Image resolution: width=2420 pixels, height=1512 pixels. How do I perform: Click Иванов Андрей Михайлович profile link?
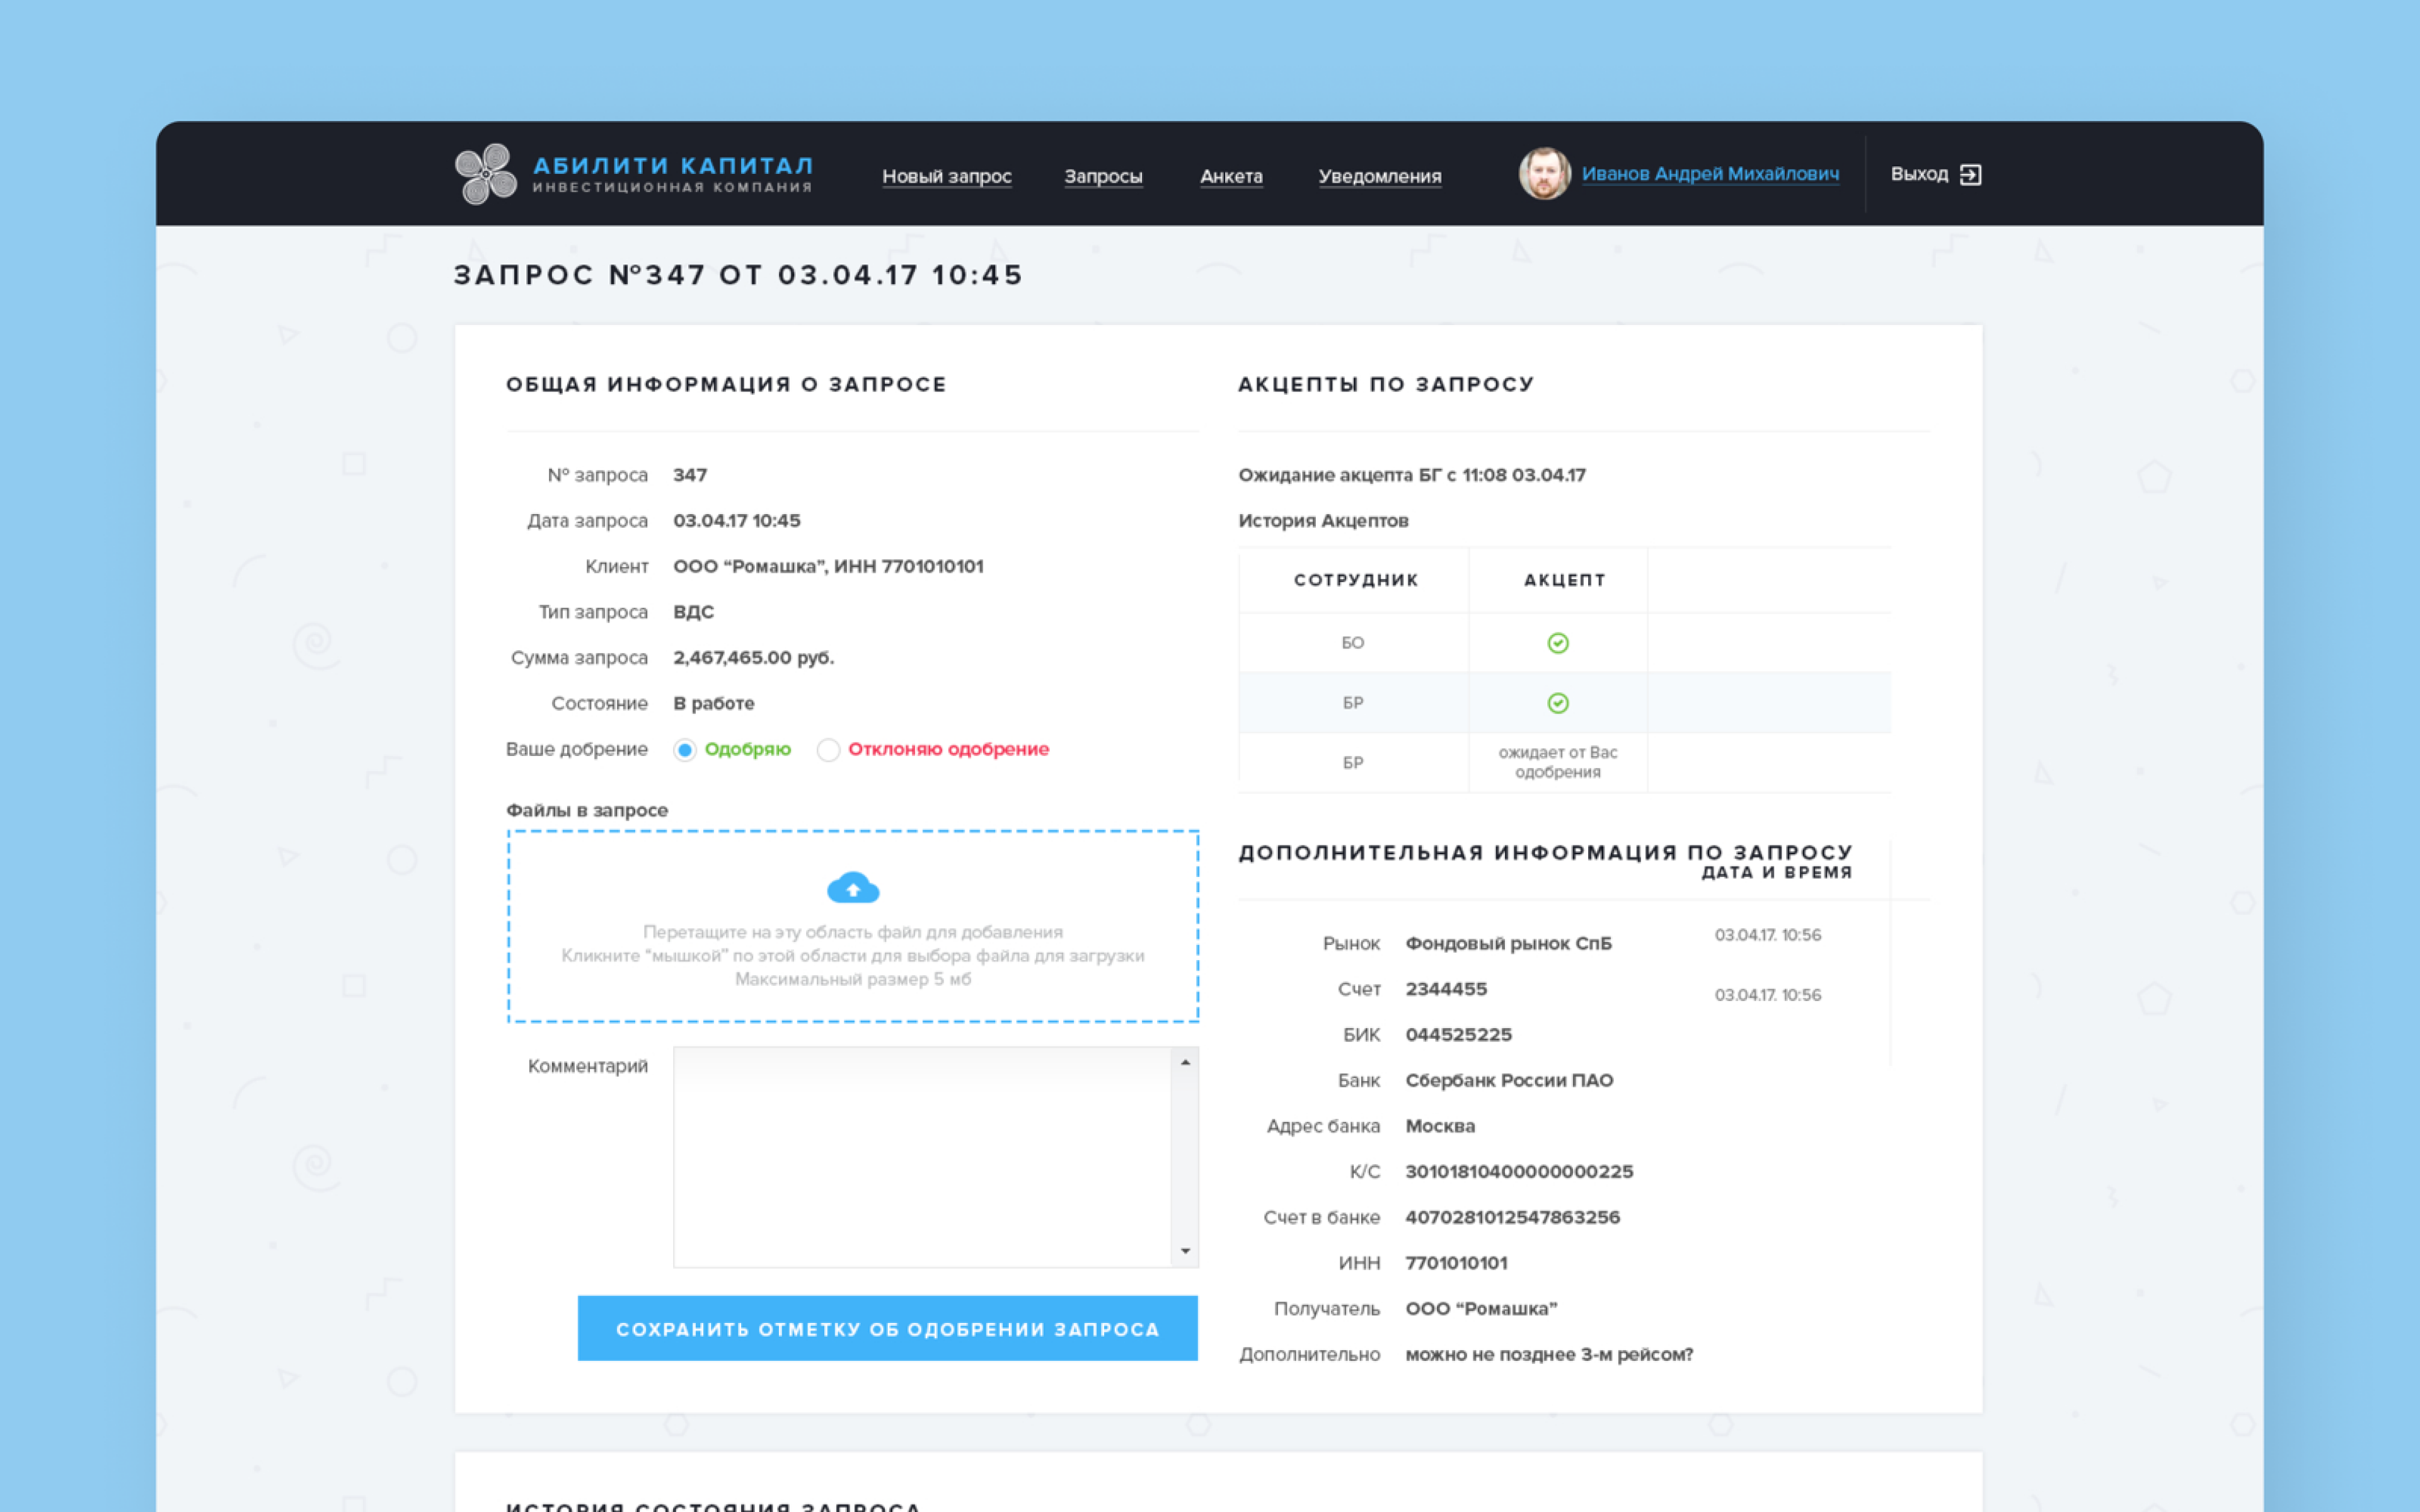coord(1711,174)
